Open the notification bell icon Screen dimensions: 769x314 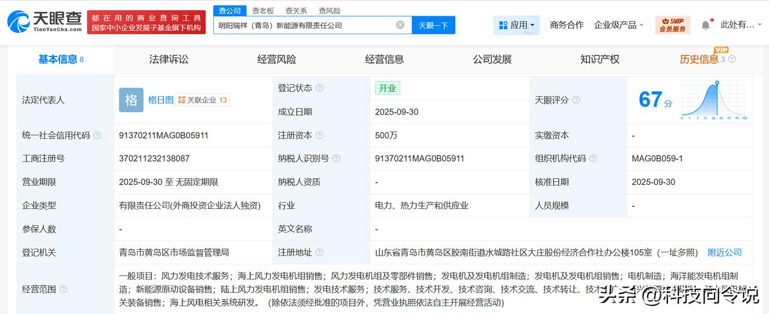point(705,25)
